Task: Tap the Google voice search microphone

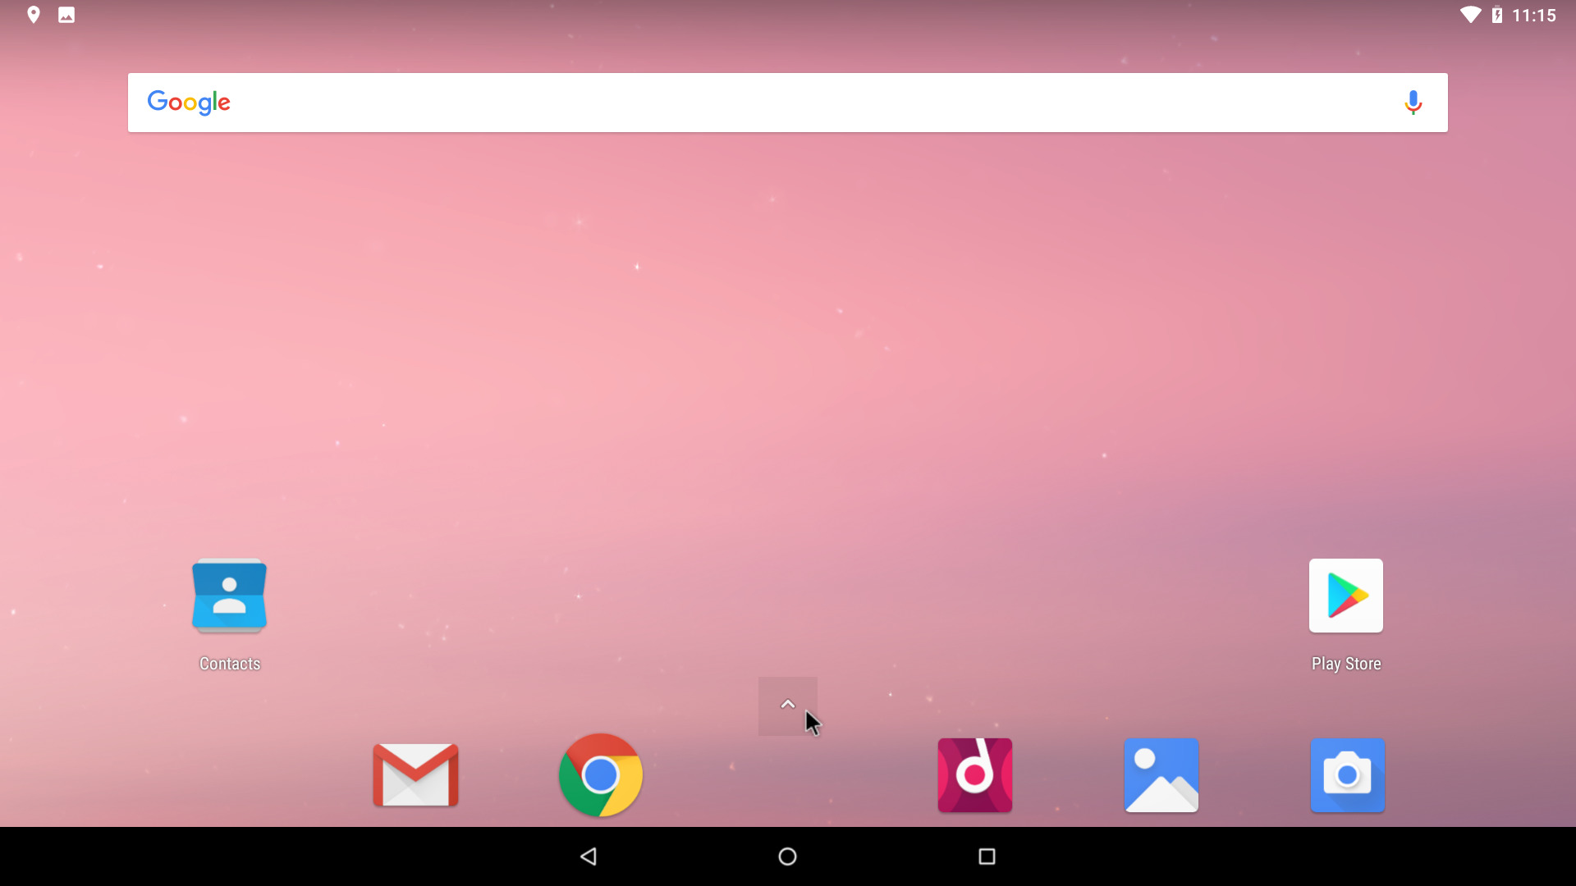Action: pyautogui.click(x=1413, y=102)
